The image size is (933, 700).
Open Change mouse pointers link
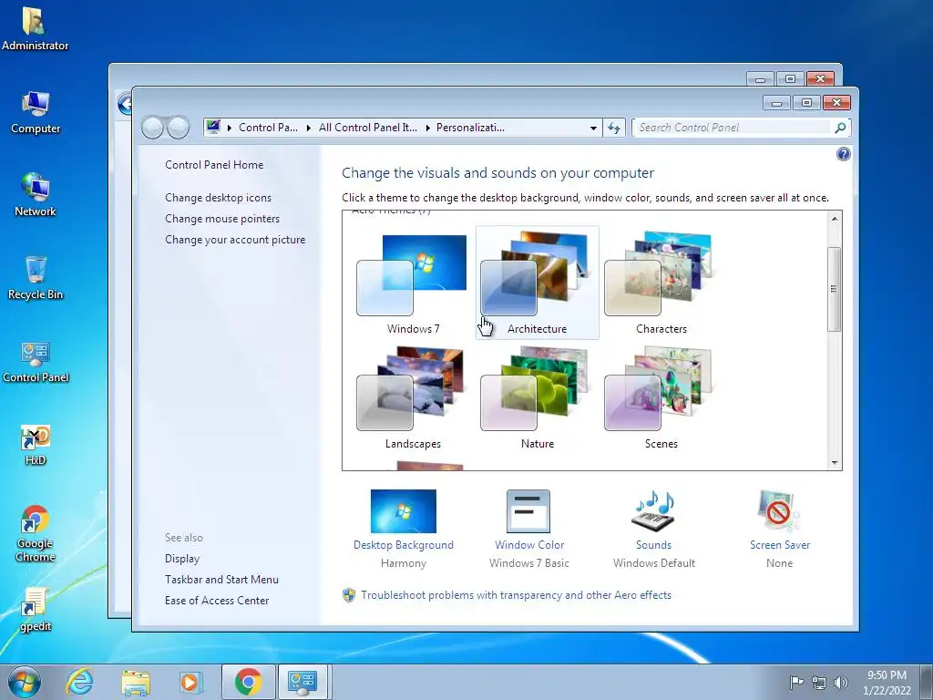222,219
